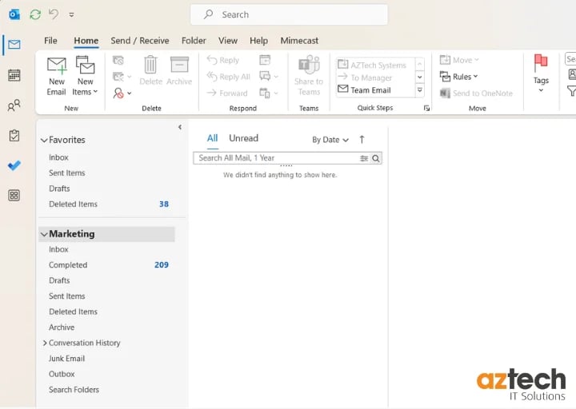This screenshot has height=409, width=576.
Task: Click the Send/Receive sync icon in title bar
Action: point(35,14)
